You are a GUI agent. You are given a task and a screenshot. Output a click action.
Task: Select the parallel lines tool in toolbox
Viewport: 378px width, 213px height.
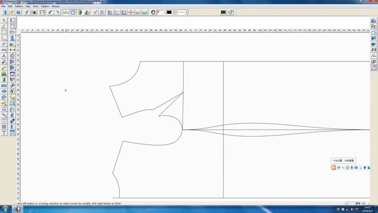pos(4,121)
